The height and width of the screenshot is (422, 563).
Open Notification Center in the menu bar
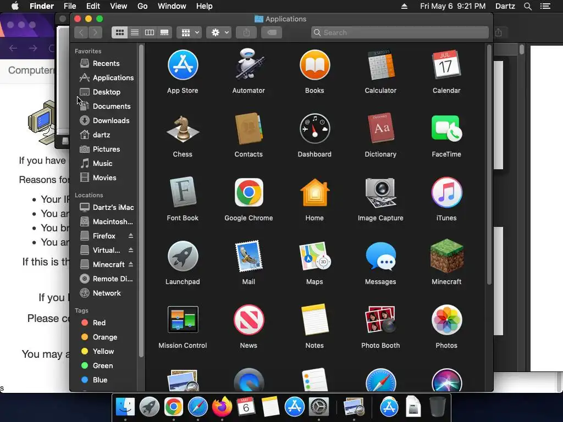[x=545, y=6]
